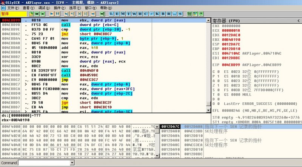Open Windows list with W button
Screen dimensions: 302x167
click(x=134, y=14)
